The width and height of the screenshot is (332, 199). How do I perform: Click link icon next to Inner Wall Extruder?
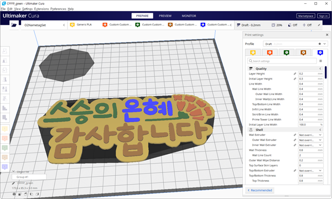[295, 145]
